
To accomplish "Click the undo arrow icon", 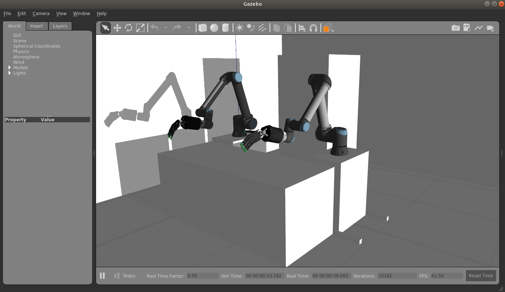I will pos(154,28).
